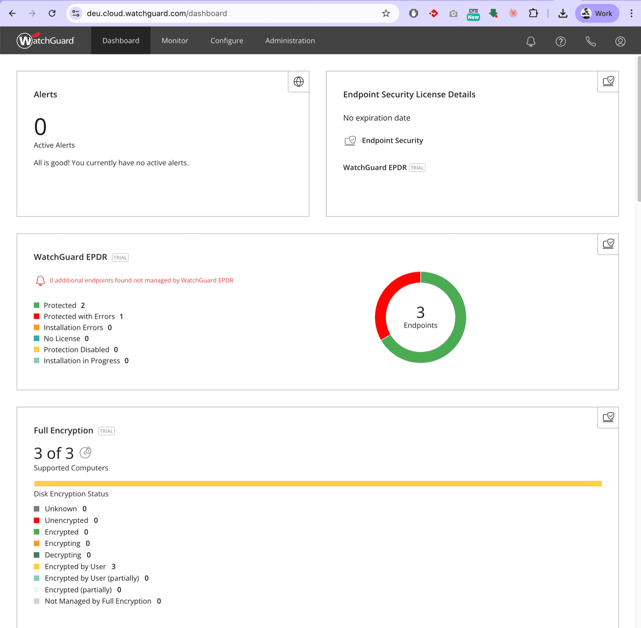Viewport: 641px width, 628px height.
Task: Open the browser downloads icon
Action: click(563, 13)
